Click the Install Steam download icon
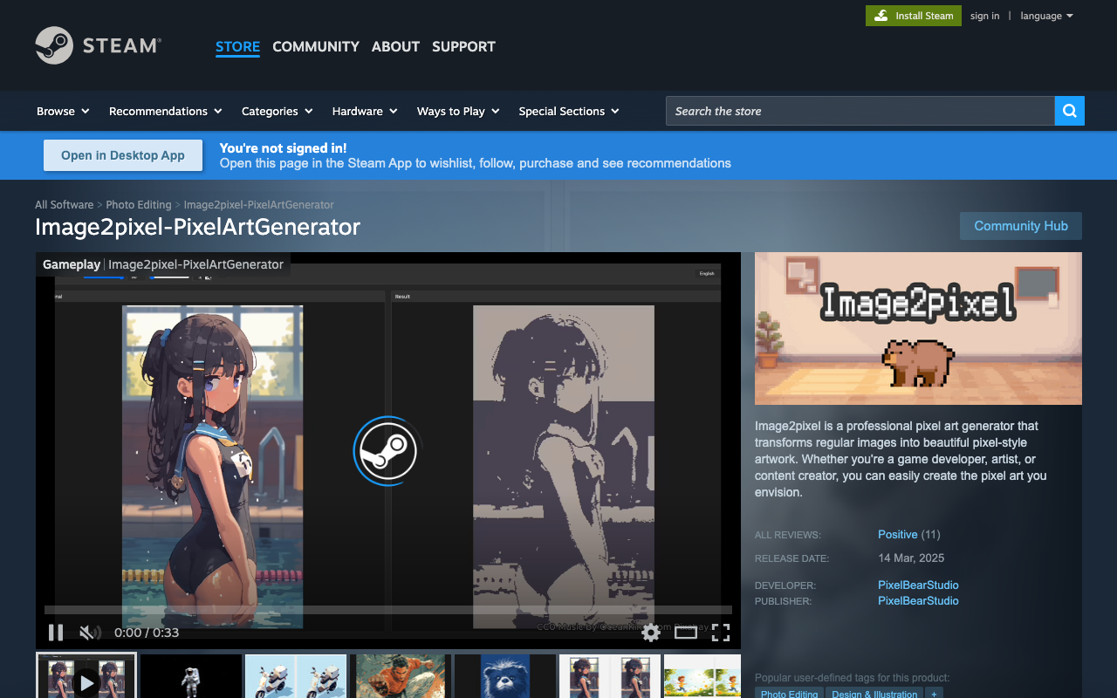The height and width of the screenshot is (698, 1117). (881, 16)
